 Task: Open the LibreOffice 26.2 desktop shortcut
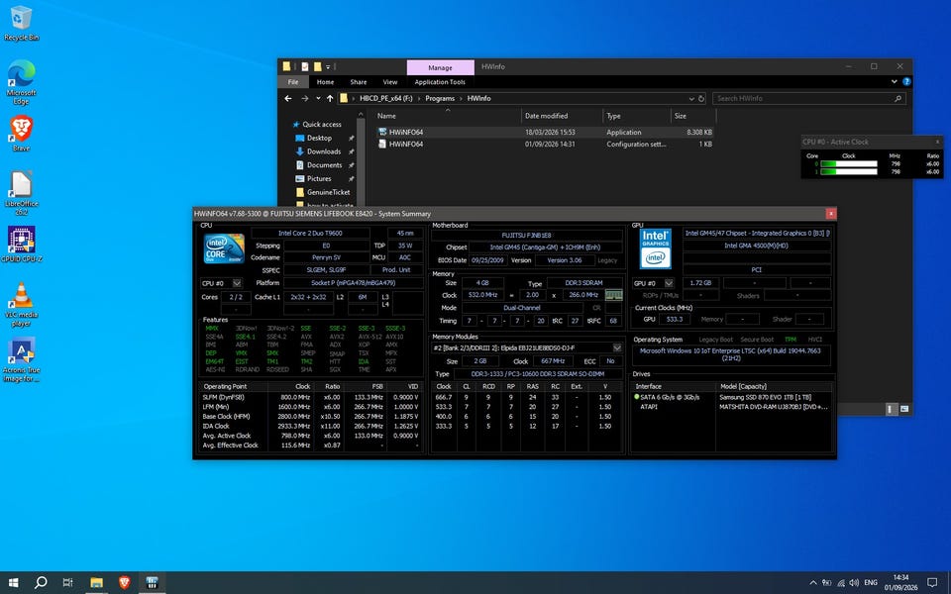[21, 193]
